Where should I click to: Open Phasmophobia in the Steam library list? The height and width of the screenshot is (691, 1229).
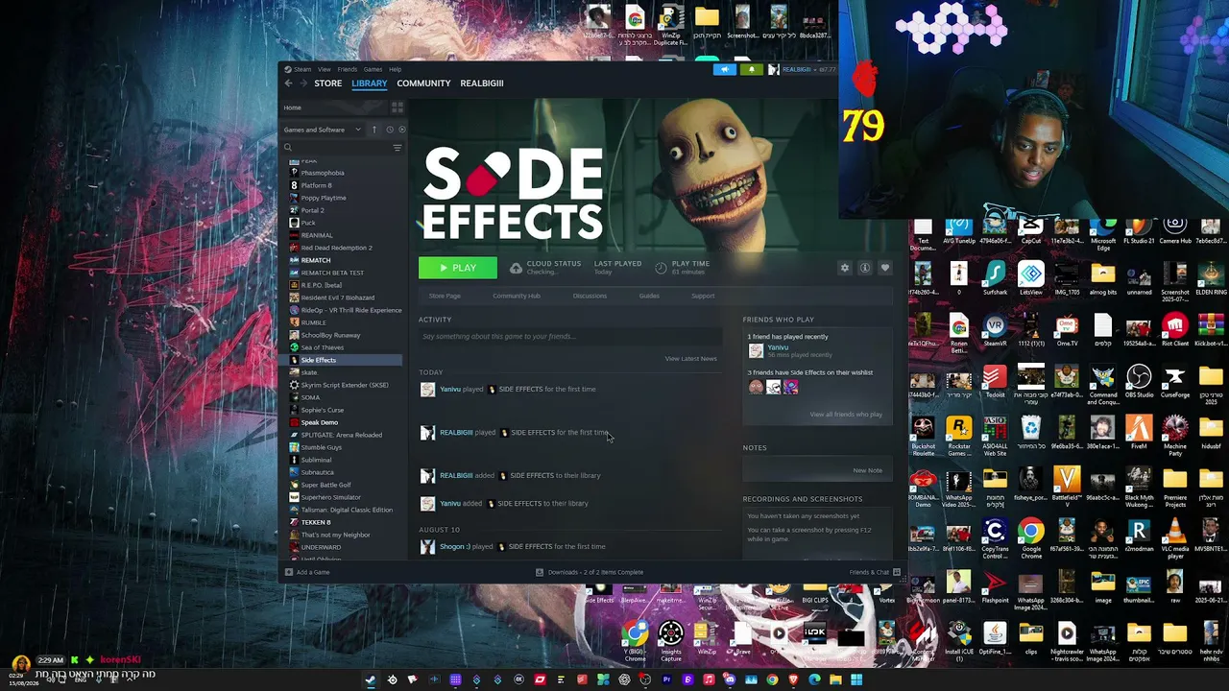pos(322,173)
